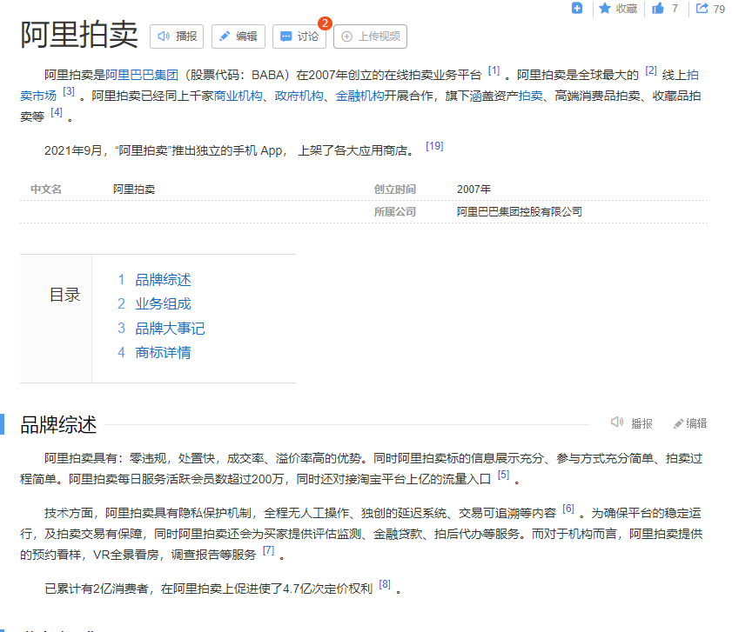The image size is (732, 632).
Task: Jump to 品牌大事记 in the contents
Action: click(170, 329)
